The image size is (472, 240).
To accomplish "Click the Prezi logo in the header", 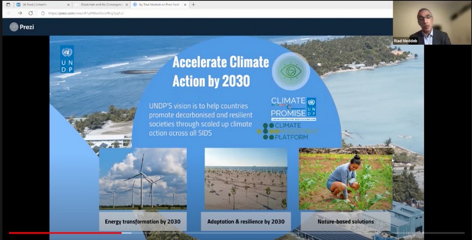I will tap(22, 27).
